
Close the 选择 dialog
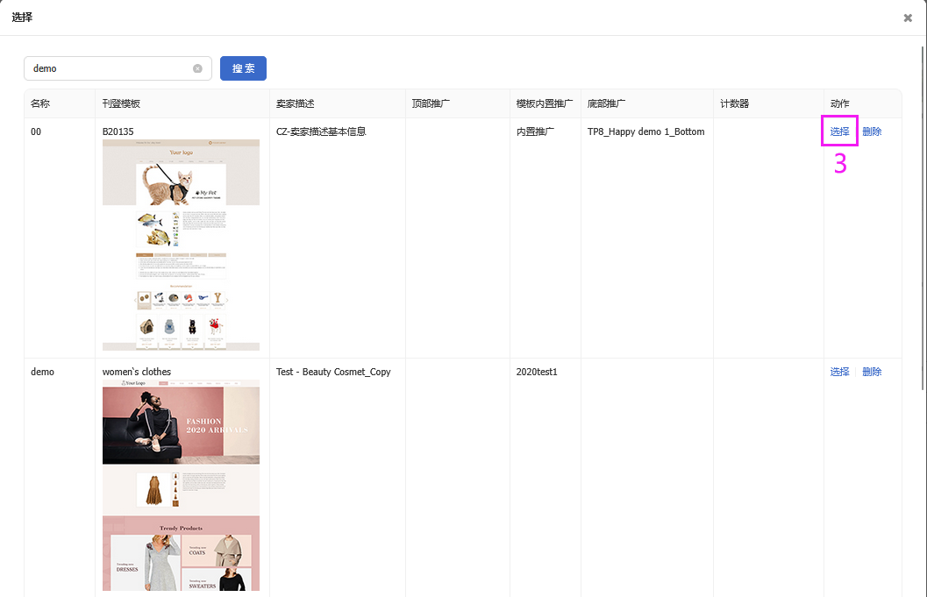click(x=908, y=18)
